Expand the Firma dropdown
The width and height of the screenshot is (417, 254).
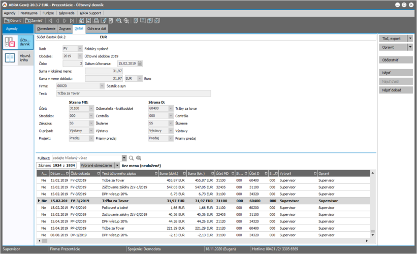click(x=103, y=86)
